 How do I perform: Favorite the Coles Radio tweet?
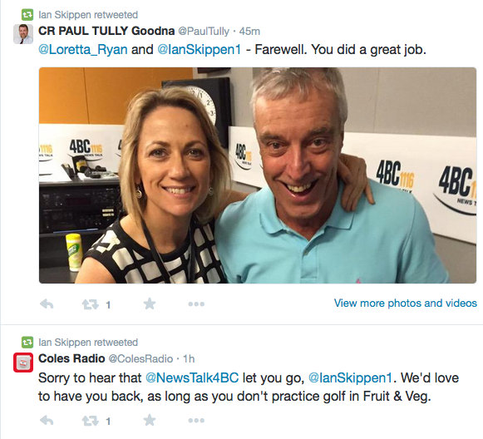(x=150, y=420)
